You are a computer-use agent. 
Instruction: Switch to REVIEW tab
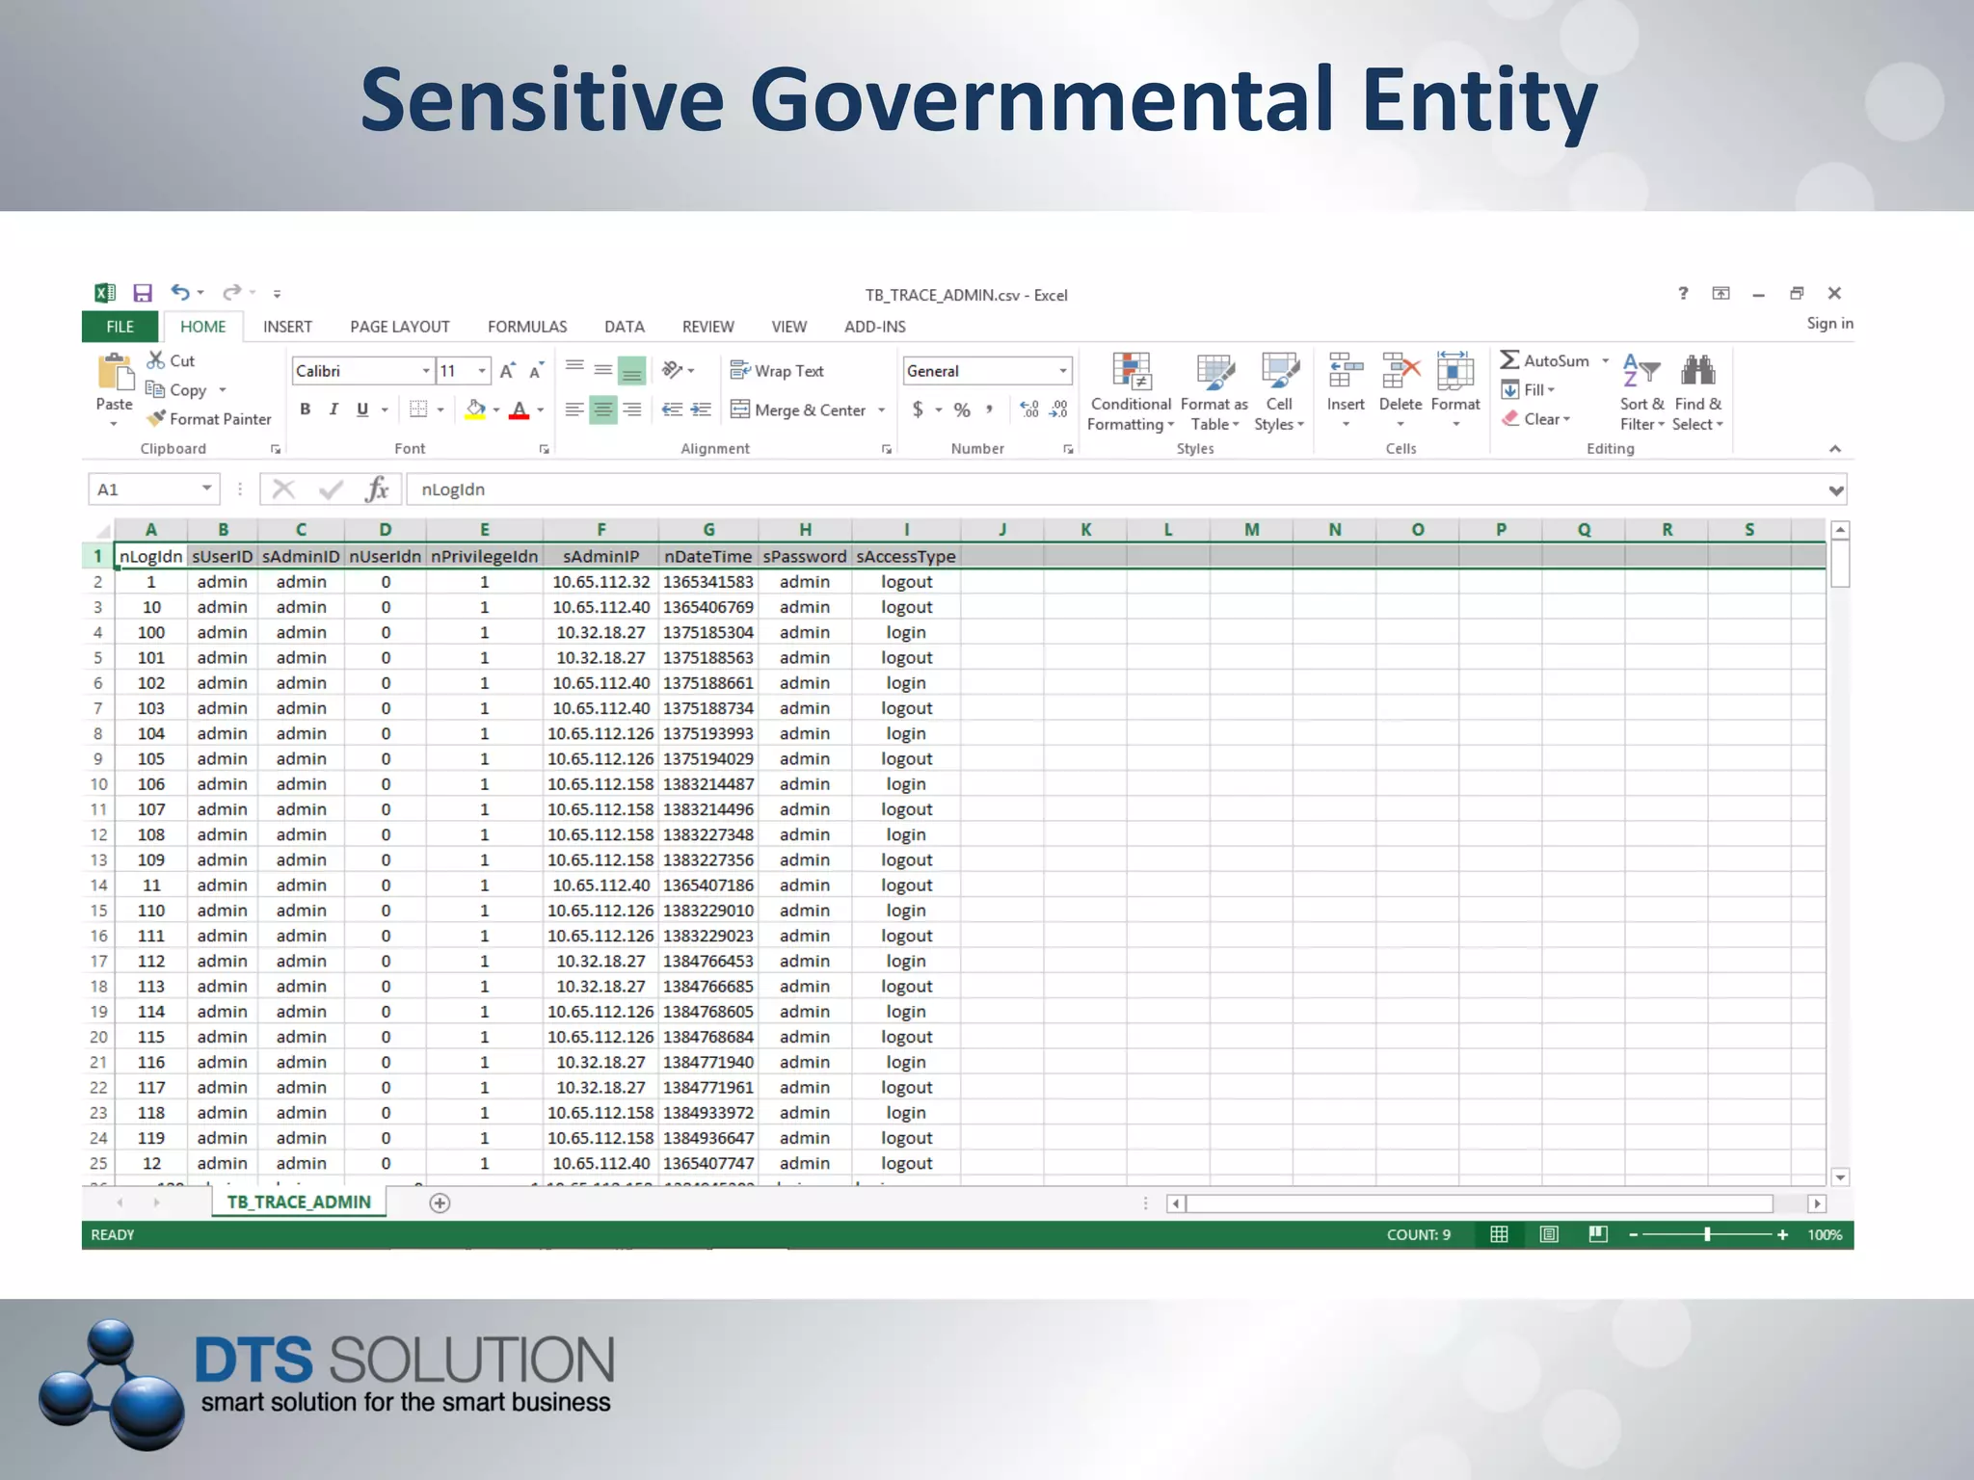tap(708, 327)
